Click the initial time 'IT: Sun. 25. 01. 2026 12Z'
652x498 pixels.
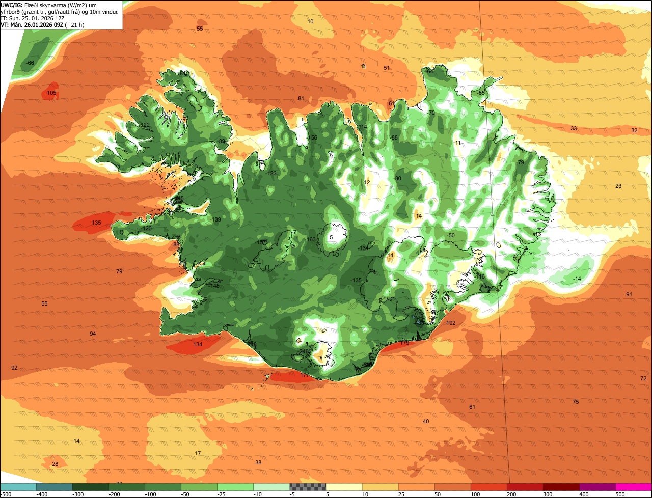[x=33, y=18]
